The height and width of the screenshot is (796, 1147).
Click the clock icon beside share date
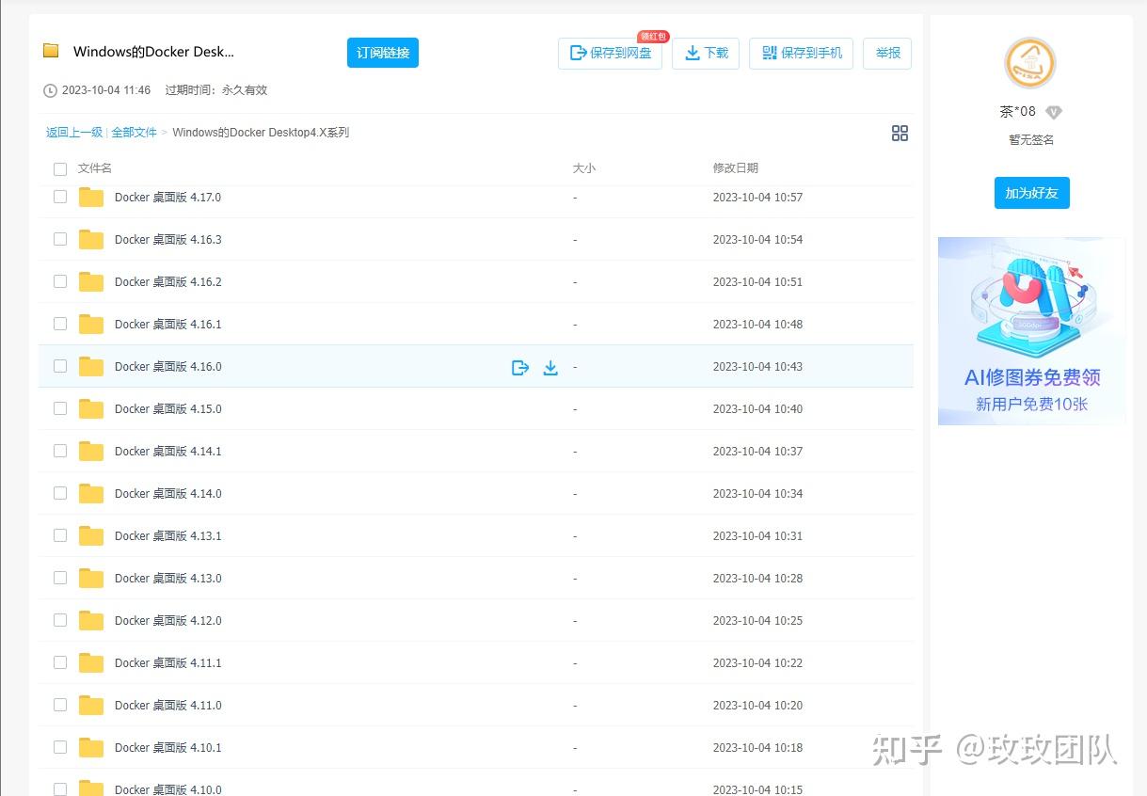(x=51, y=90)
